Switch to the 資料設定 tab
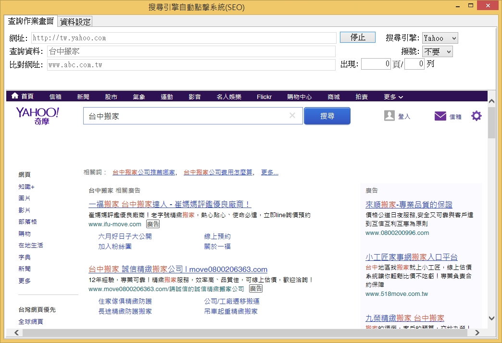Screen dimensions: 502x343 [75, 22]
